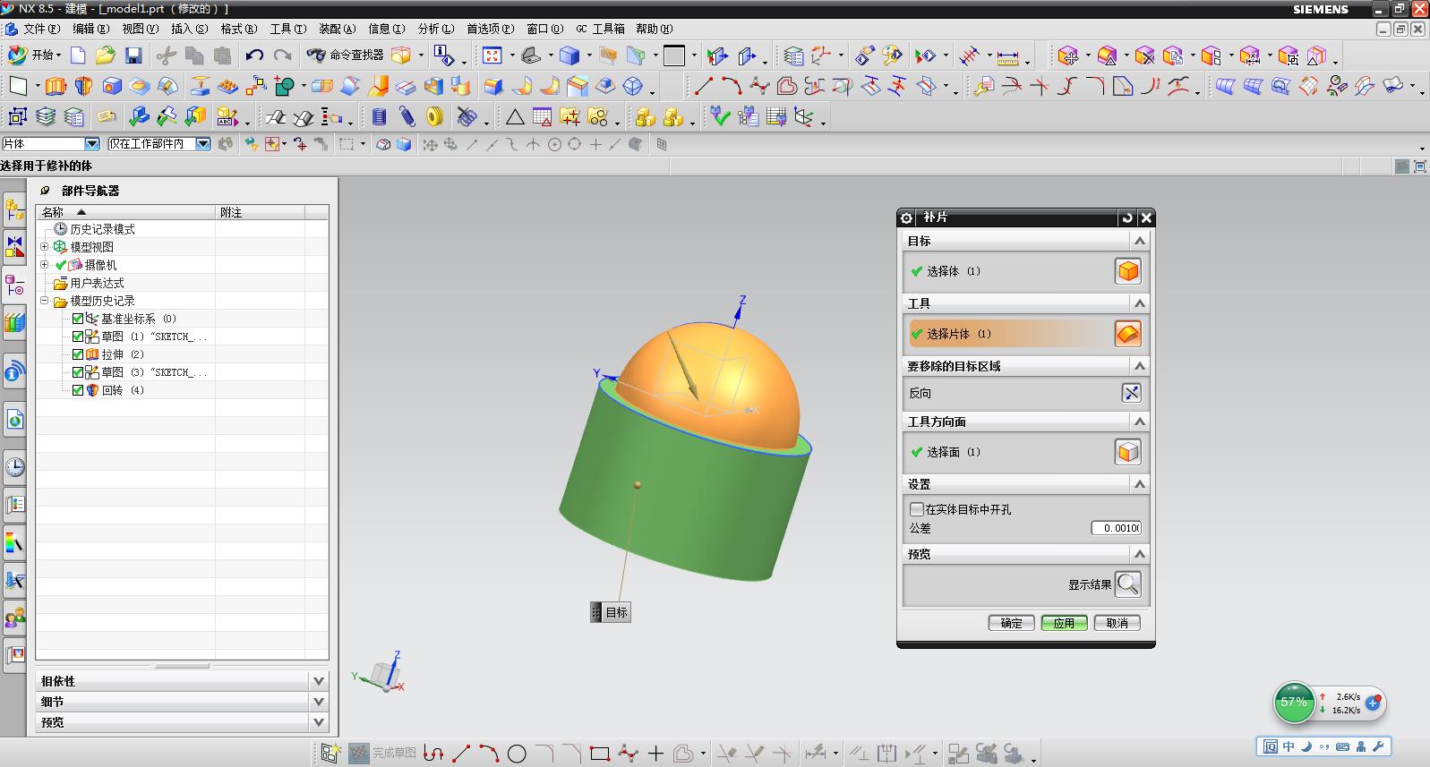Click the 名称 column header in the part navigator
1430x767 pixels.
coord(125,212)
